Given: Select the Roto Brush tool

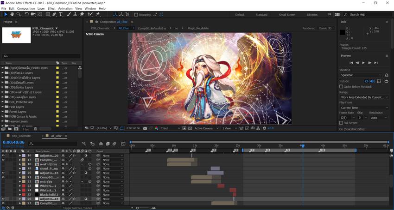Looking at the screenshot, I should pos(90,14).
